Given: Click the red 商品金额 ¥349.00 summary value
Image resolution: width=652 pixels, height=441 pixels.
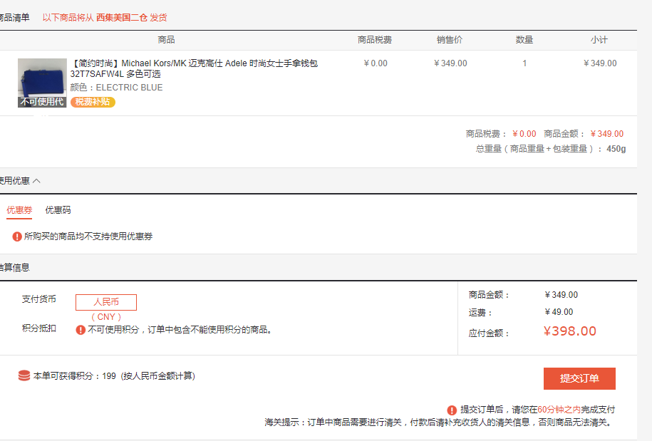Looking at the screenshot, I should click(x=606, y=134).
